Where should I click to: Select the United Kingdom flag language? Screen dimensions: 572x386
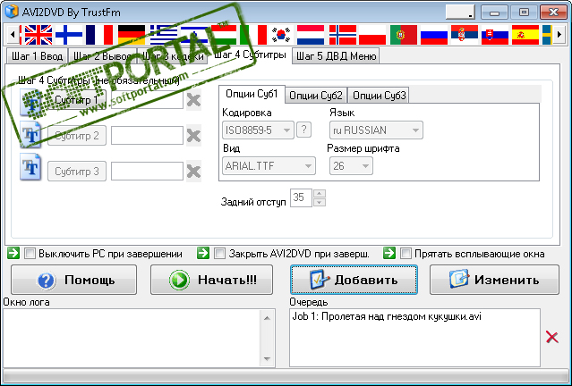[38, 35]
